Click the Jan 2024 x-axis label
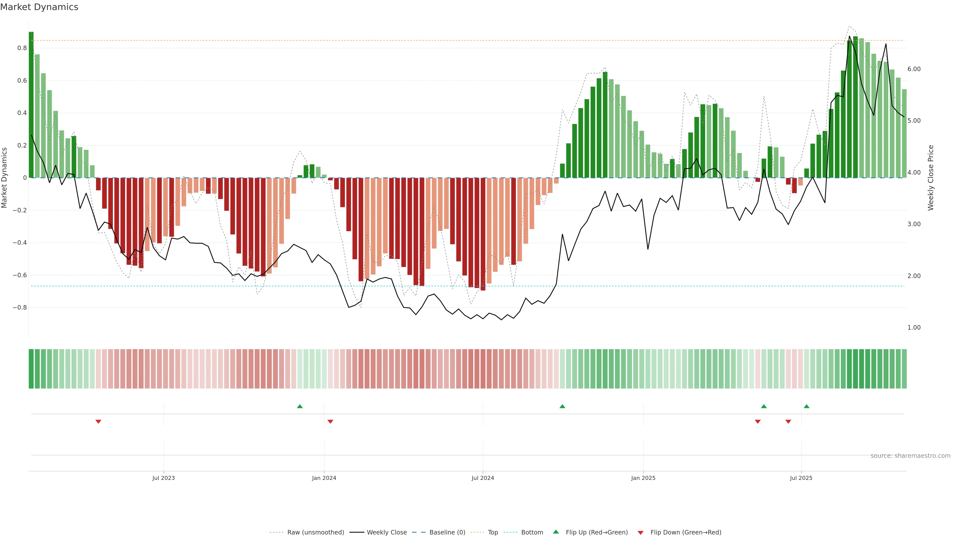Viewport: 963px width, 541px height. point(324,478)
